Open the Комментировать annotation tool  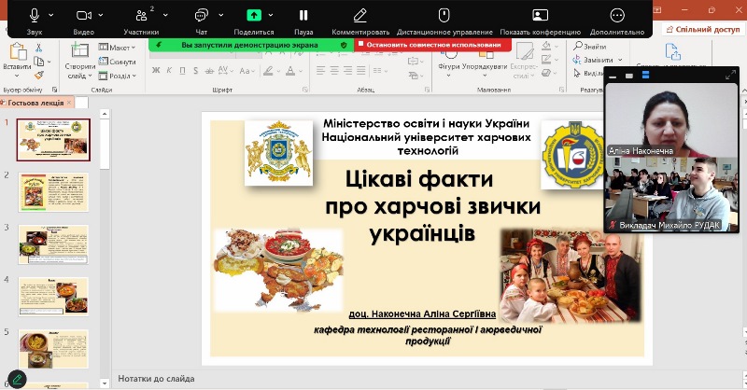pos(359,16)
